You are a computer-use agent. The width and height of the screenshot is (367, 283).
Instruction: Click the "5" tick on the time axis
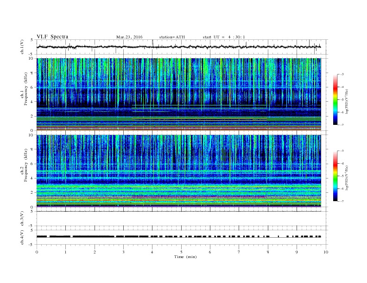(x=181, y=252)
